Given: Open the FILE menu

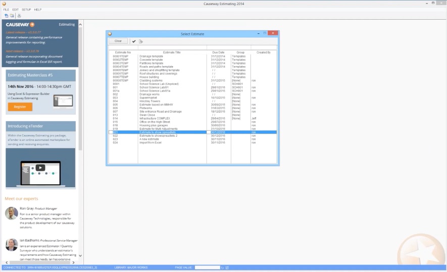Looking at the screenshot, I should [x=6, y=10].
